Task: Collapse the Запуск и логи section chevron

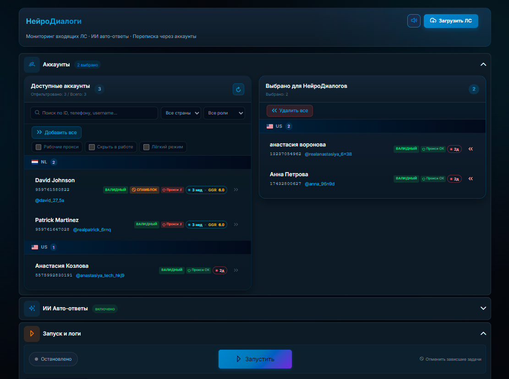Action: (483, 334)
